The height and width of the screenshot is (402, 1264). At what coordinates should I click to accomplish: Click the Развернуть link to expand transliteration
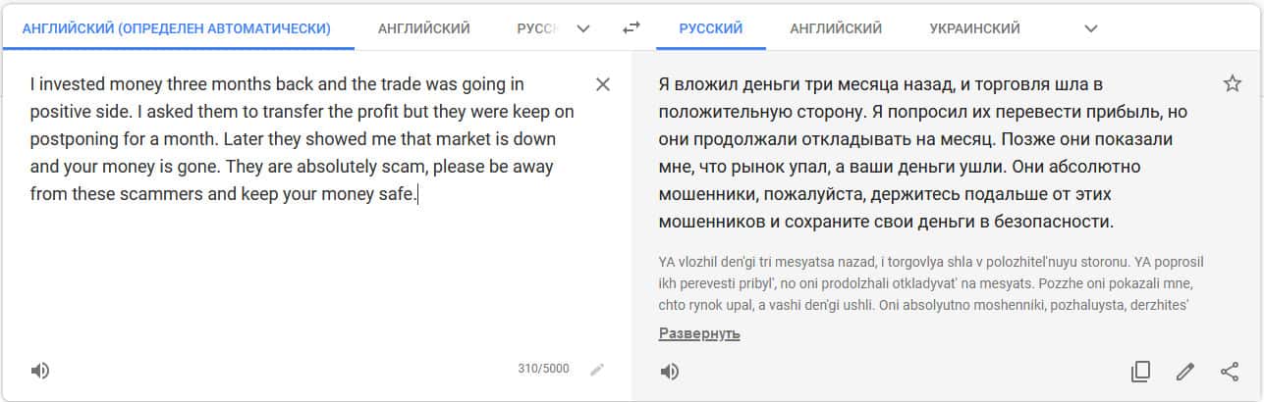click(699, 334)
